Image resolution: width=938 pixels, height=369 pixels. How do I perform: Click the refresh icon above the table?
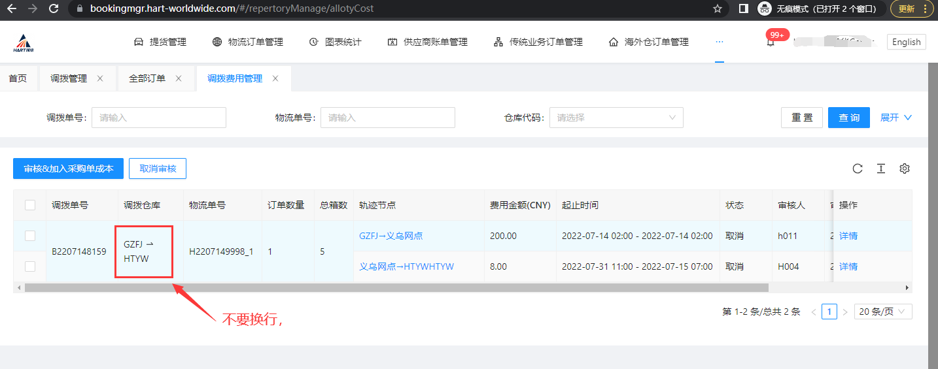858,168
